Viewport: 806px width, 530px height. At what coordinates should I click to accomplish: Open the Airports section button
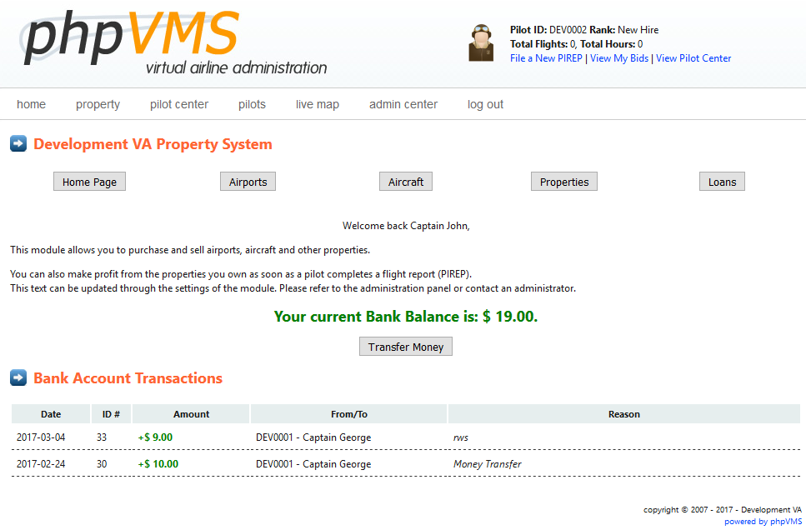248,182
